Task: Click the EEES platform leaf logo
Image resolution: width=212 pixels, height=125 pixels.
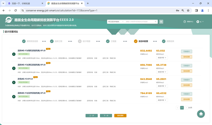Action: pyautogui.click(x=9, y=20)
